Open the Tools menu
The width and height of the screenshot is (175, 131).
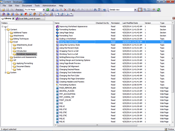pos(37,5)
